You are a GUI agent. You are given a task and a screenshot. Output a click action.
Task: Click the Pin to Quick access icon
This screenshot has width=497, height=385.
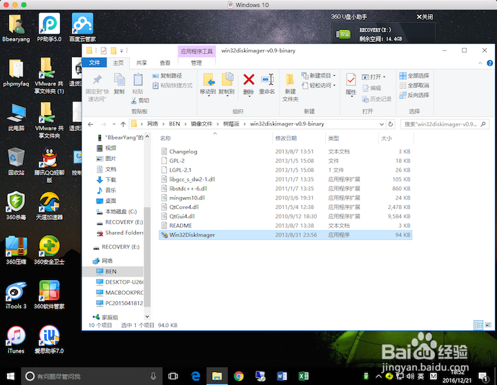coord(97,79)
